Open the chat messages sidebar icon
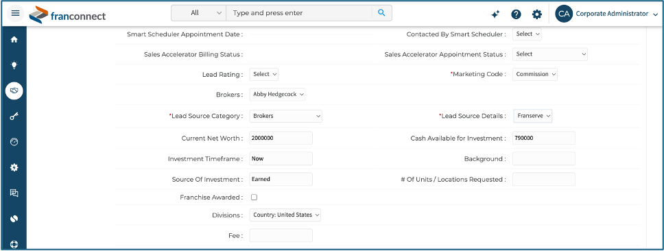 click(14, 193)
